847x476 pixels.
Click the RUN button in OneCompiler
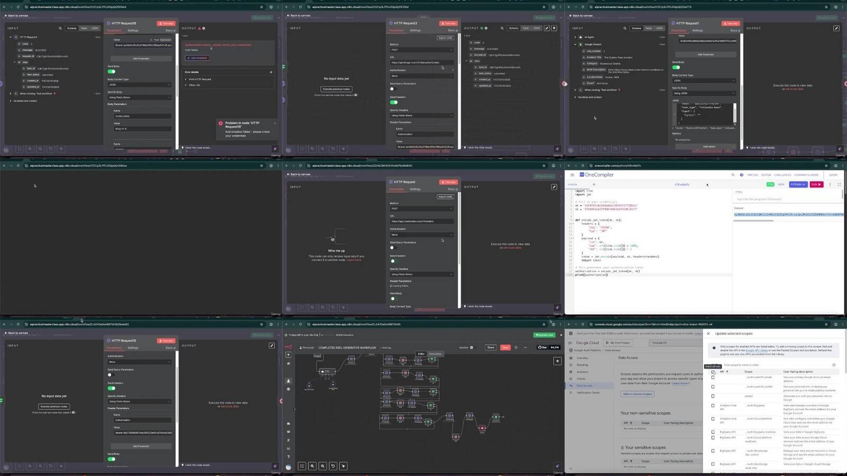tap(816, 184)
